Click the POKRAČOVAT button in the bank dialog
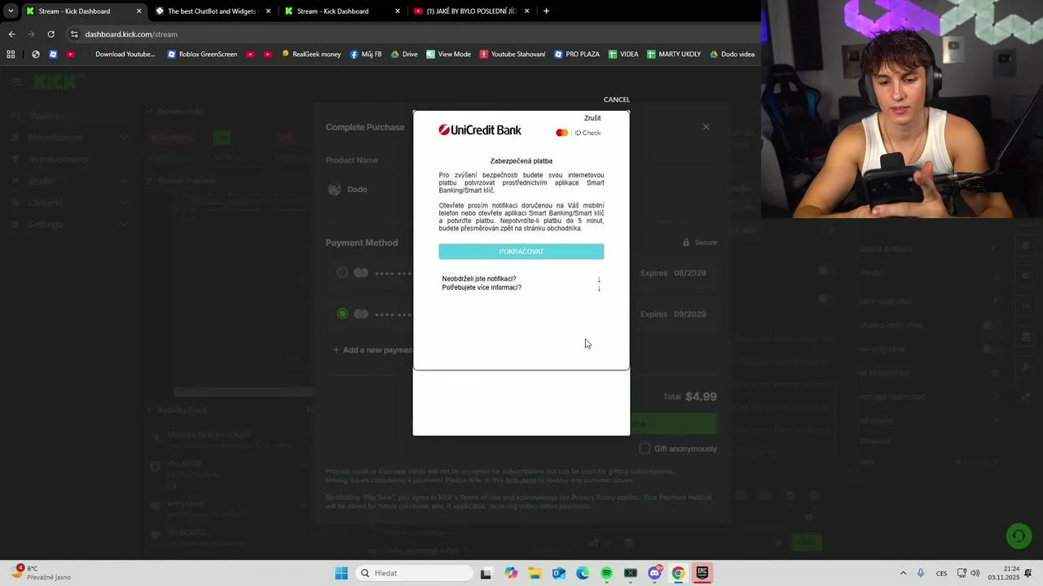The height and width of the screenshot is (586, 1043). point(521,251)
